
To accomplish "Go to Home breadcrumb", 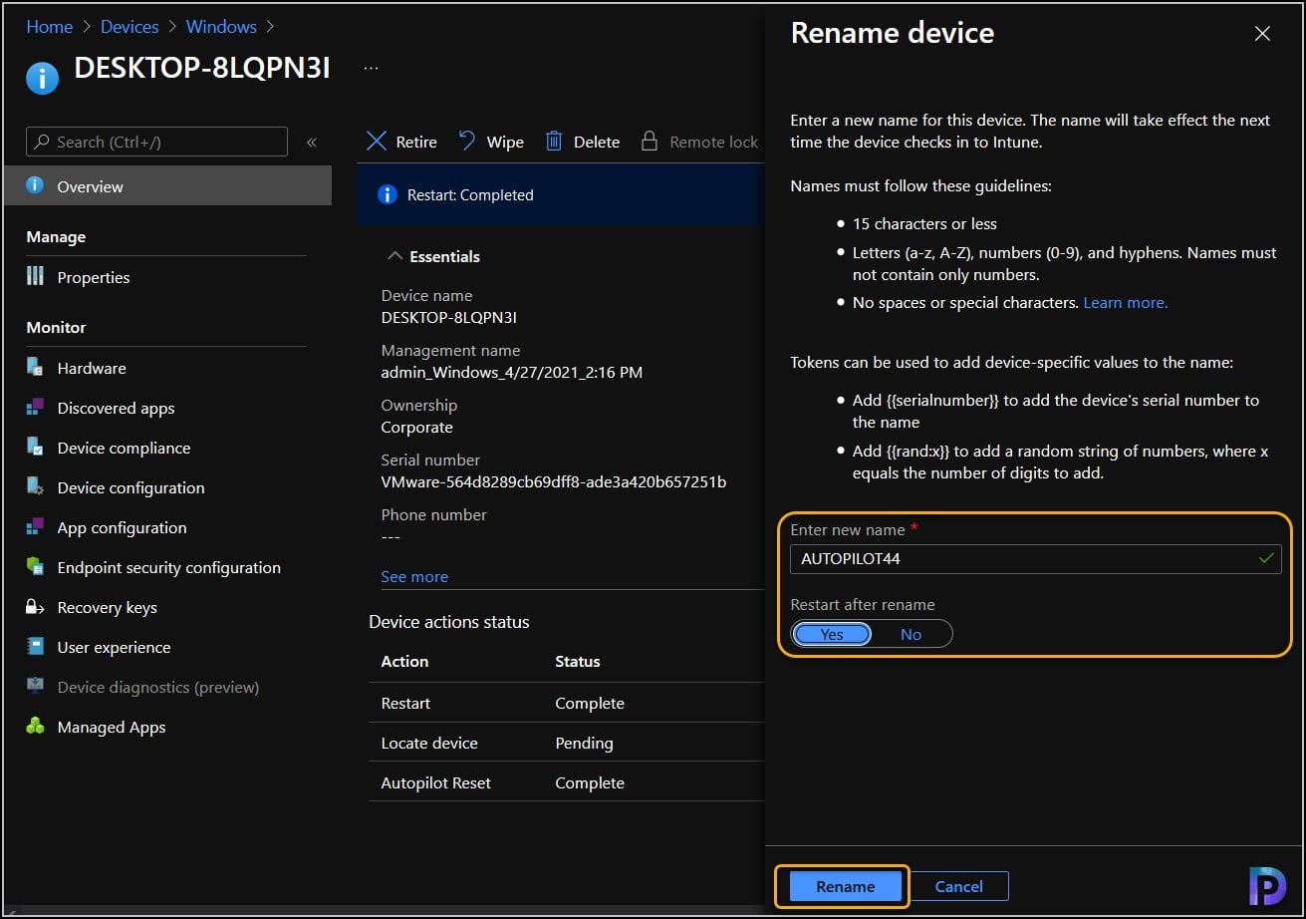I will [49, 27].
